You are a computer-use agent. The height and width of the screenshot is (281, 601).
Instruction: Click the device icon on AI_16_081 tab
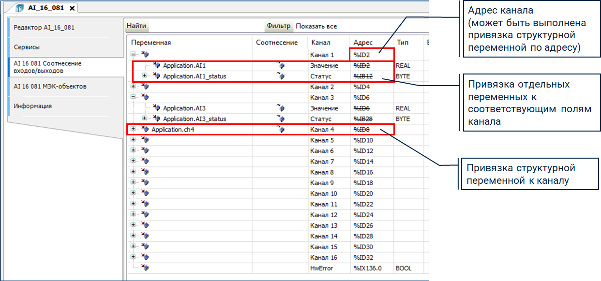(x=19, y=8)
